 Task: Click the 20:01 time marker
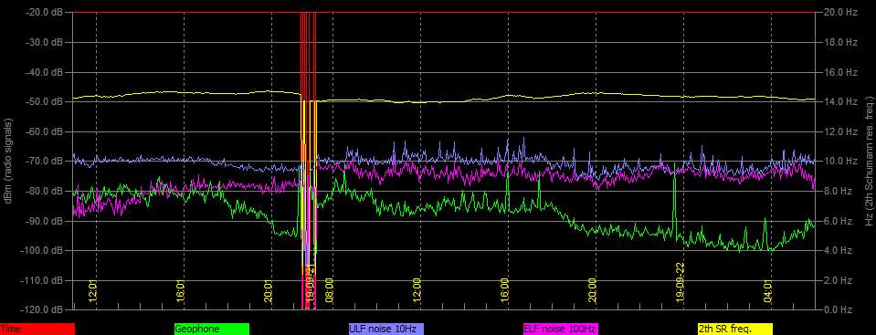269,291
